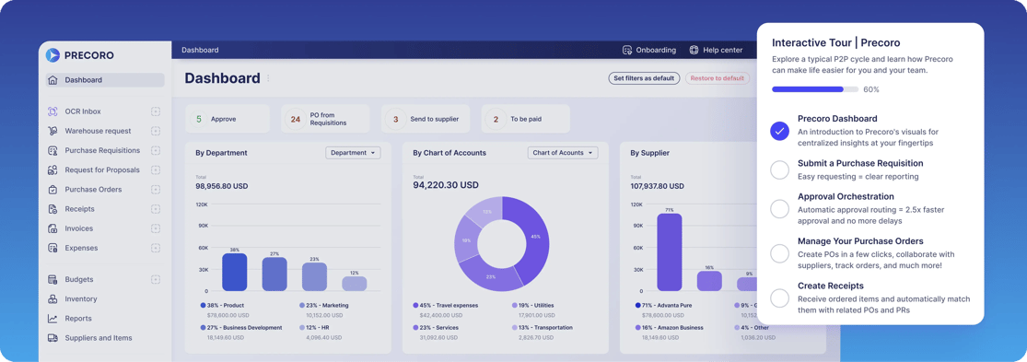Click the Request for Proposals icon
1027x362 pixels.
tap(53, 170)
